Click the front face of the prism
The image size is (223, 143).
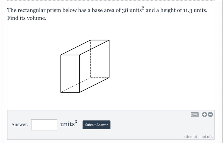click(x=70, y=74)
